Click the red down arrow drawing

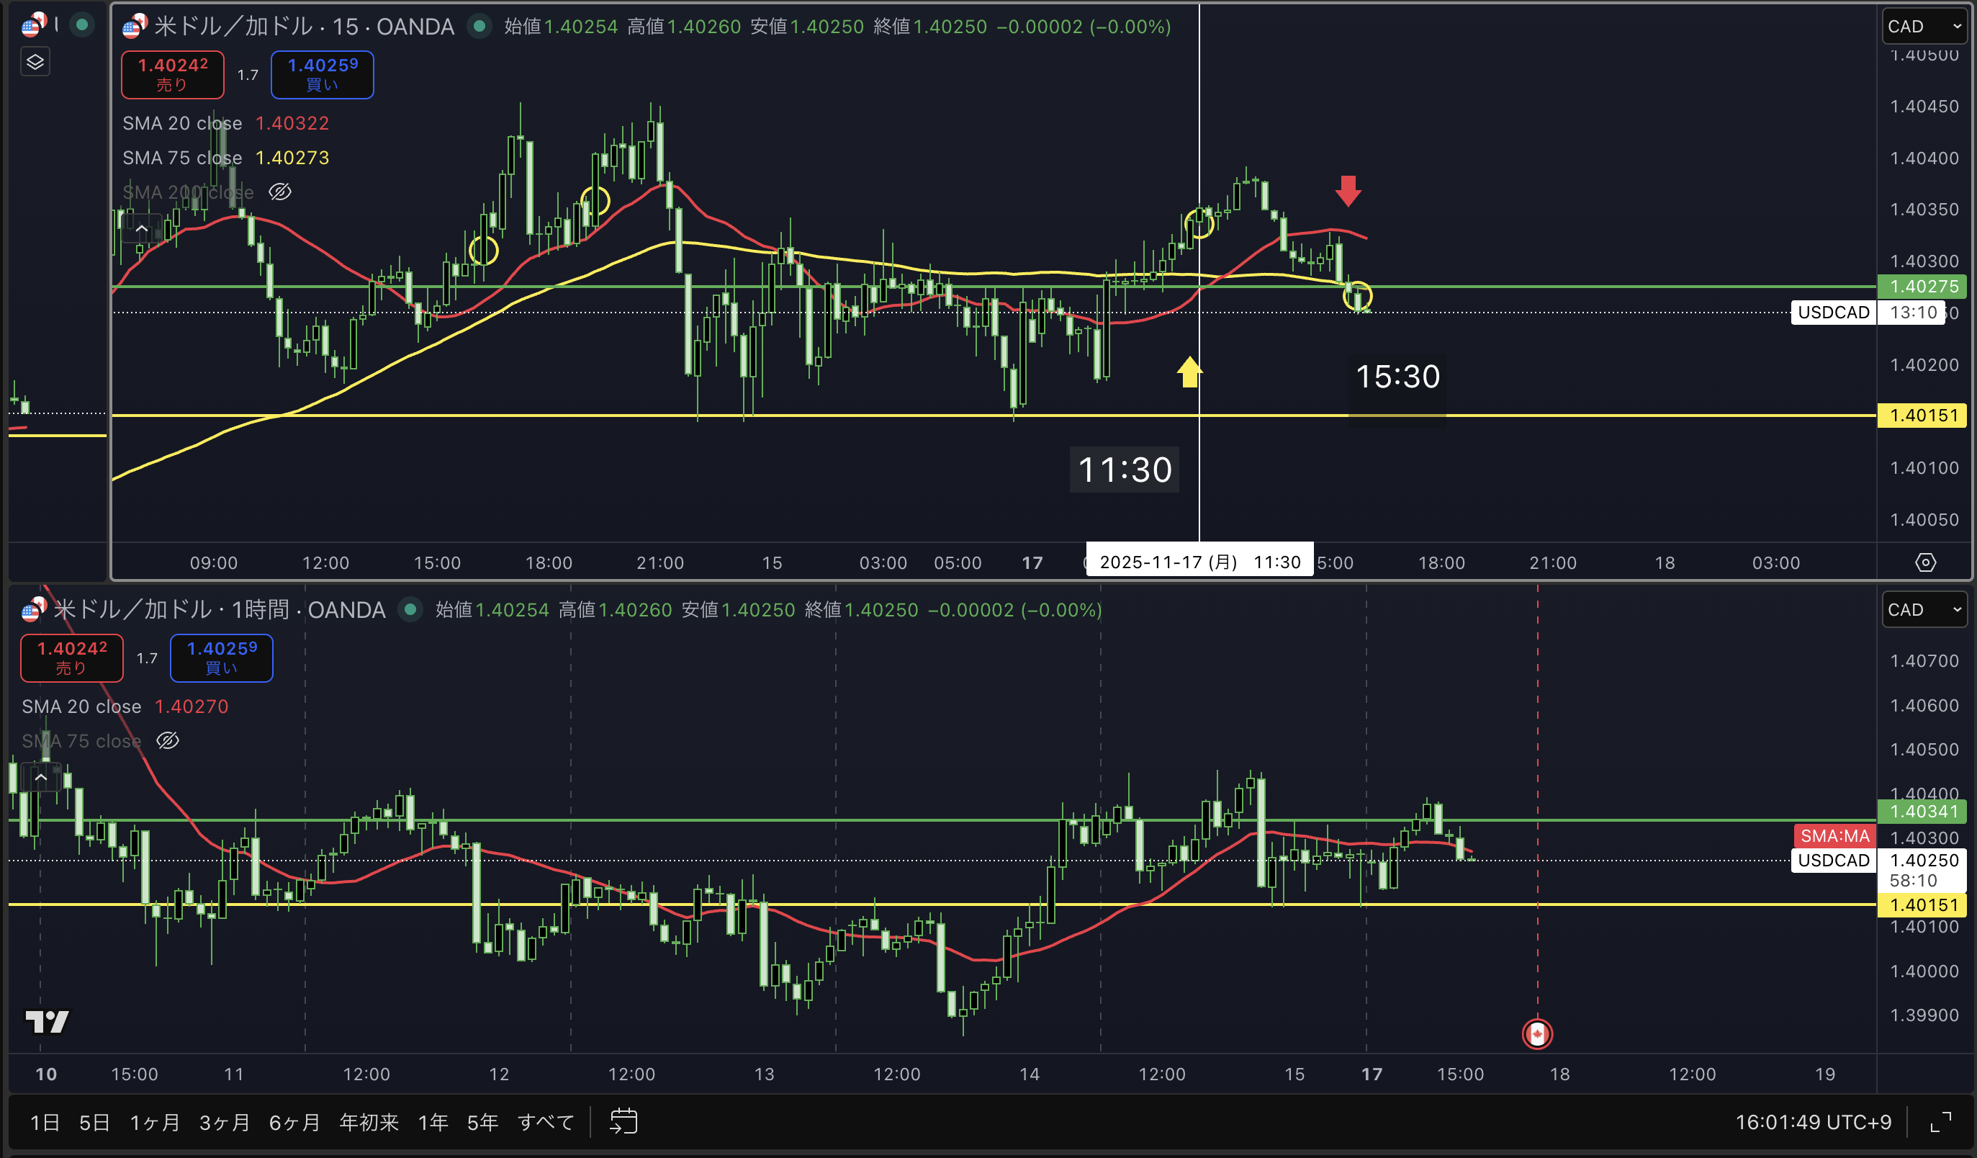tap(1348, 191)
